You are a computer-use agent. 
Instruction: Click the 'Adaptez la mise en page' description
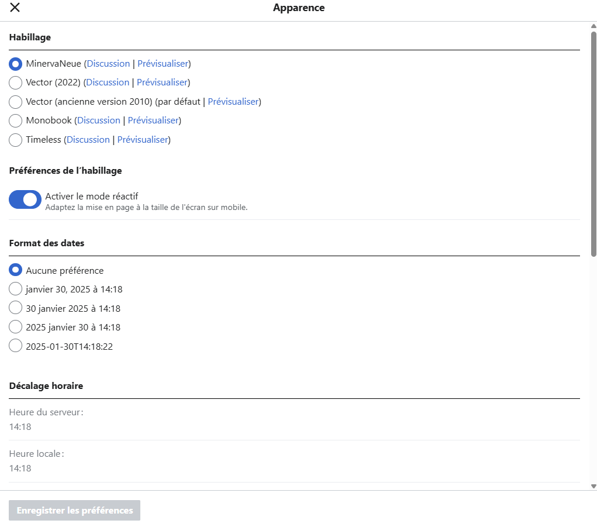pyautogui.click(x=147, y=208)
